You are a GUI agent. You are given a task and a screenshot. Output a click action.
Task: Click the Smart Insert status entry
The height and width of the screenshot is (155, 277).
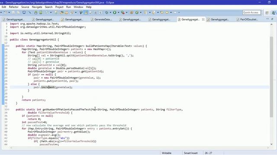click(x=190, y=153)
